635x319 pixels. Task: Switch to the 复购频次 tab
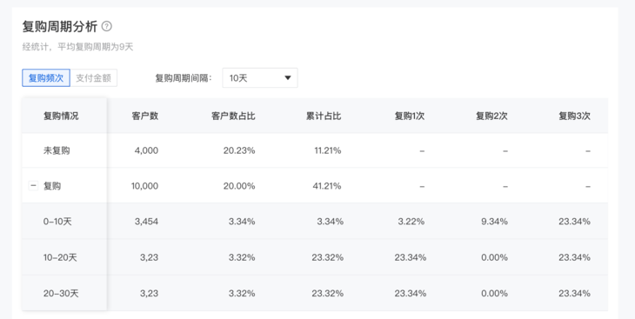pyautogui.click(x=46, y=77)
